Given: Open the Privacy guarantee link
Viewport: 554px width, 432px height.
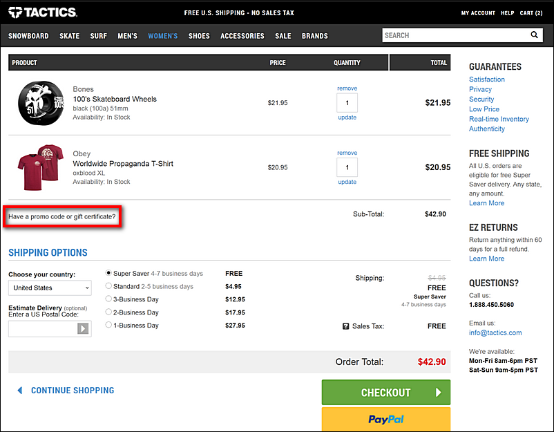Looking at the screenshot, I should tap(480, 89).
